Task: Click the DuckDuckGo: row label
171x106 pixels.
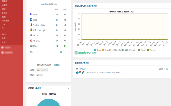Action: (x=39, y=25)
